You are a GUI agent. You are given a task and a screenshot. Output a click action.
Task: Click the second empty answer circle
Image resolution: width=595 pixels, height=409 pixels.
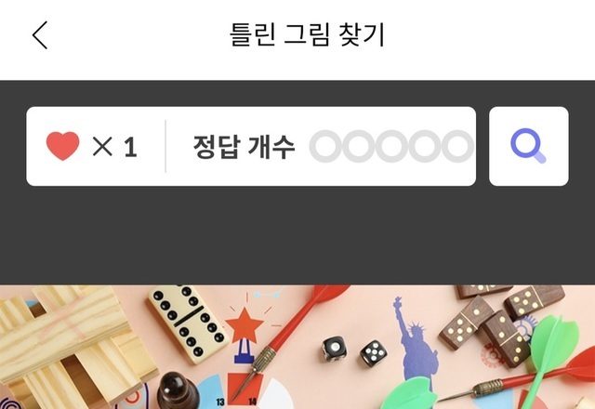pyautogui.click(x=359, y=146)
